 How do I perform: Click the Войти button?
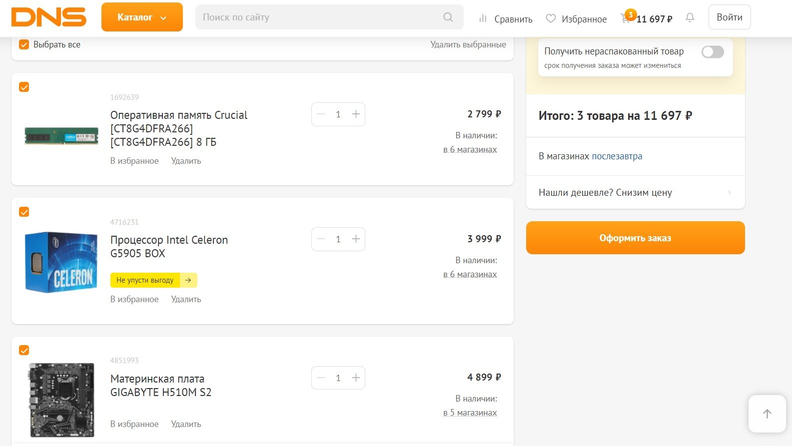[730, 17]
